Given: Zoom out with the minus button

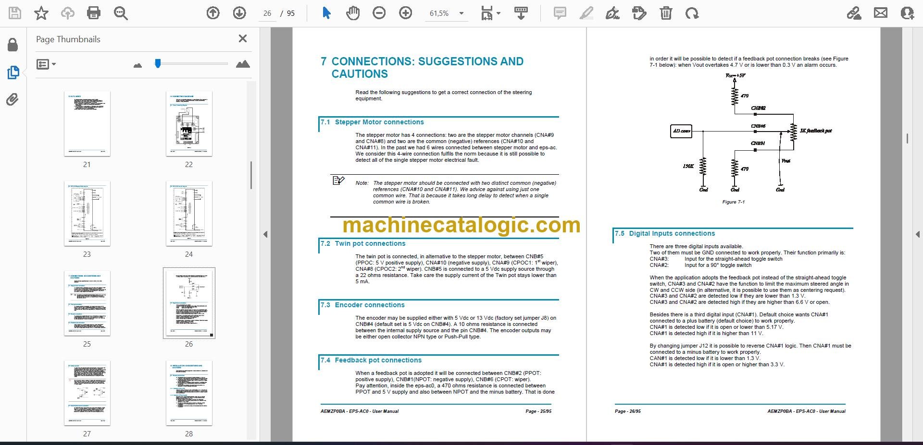Looking at the screenshot, I should [x=379, y=13].
